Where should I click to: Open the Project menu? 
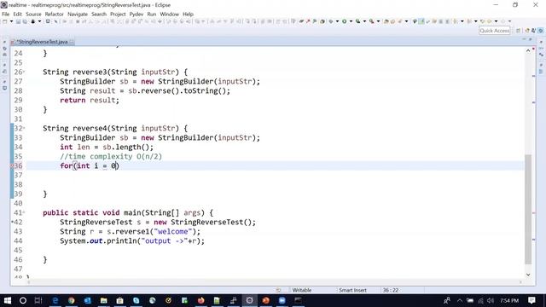pyautogui.click(x=118, y=14)
